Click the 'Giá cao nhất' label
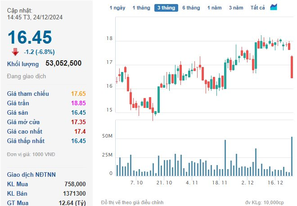The height and width of the screenshot is (206, 297). [25, 132]
